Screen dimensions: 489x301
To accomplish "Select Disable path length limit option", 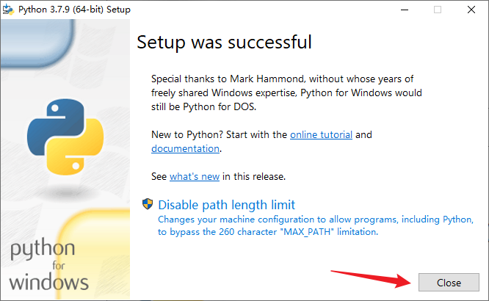I will pyautogui.click(x=226, y=205).
